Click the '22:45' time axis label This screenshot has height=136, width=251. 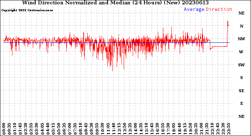[x=218, y=129]
